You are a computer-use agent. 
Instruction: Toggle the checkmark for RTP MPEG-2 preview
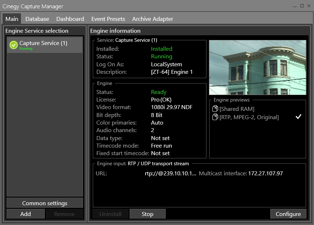coord(298,117)
